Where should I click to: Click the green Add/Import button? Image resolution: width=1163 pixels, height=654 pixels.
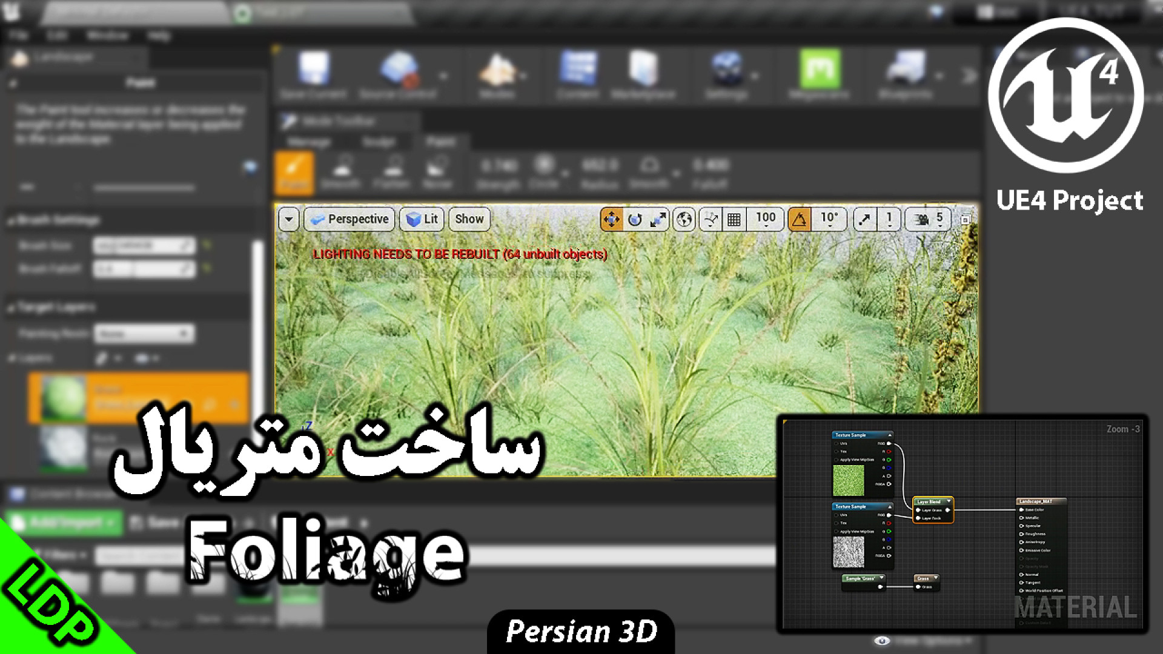click(65, 522)
